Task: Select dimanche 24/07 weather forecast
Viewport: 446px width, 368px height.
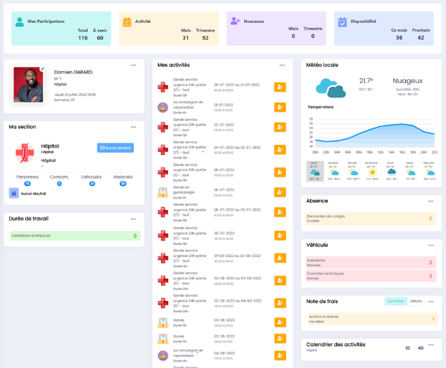Action: pyautogui.click(x=372, y=171)
